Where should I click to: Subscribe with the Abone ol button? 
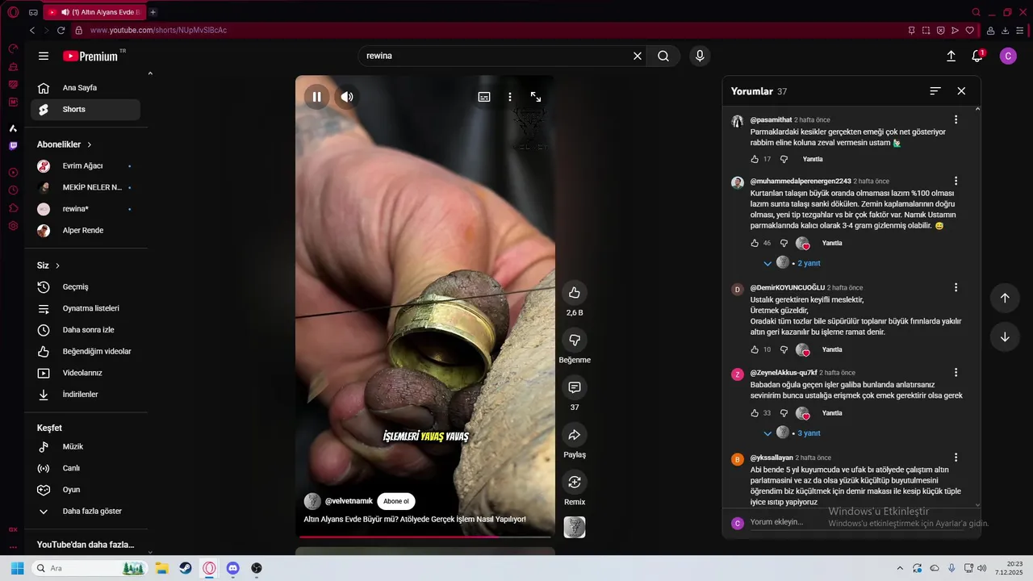coord(395,501)
